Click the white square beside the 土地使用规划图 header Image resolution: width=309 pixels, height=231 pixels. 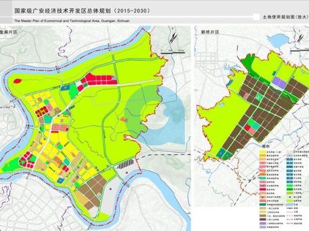256,17
